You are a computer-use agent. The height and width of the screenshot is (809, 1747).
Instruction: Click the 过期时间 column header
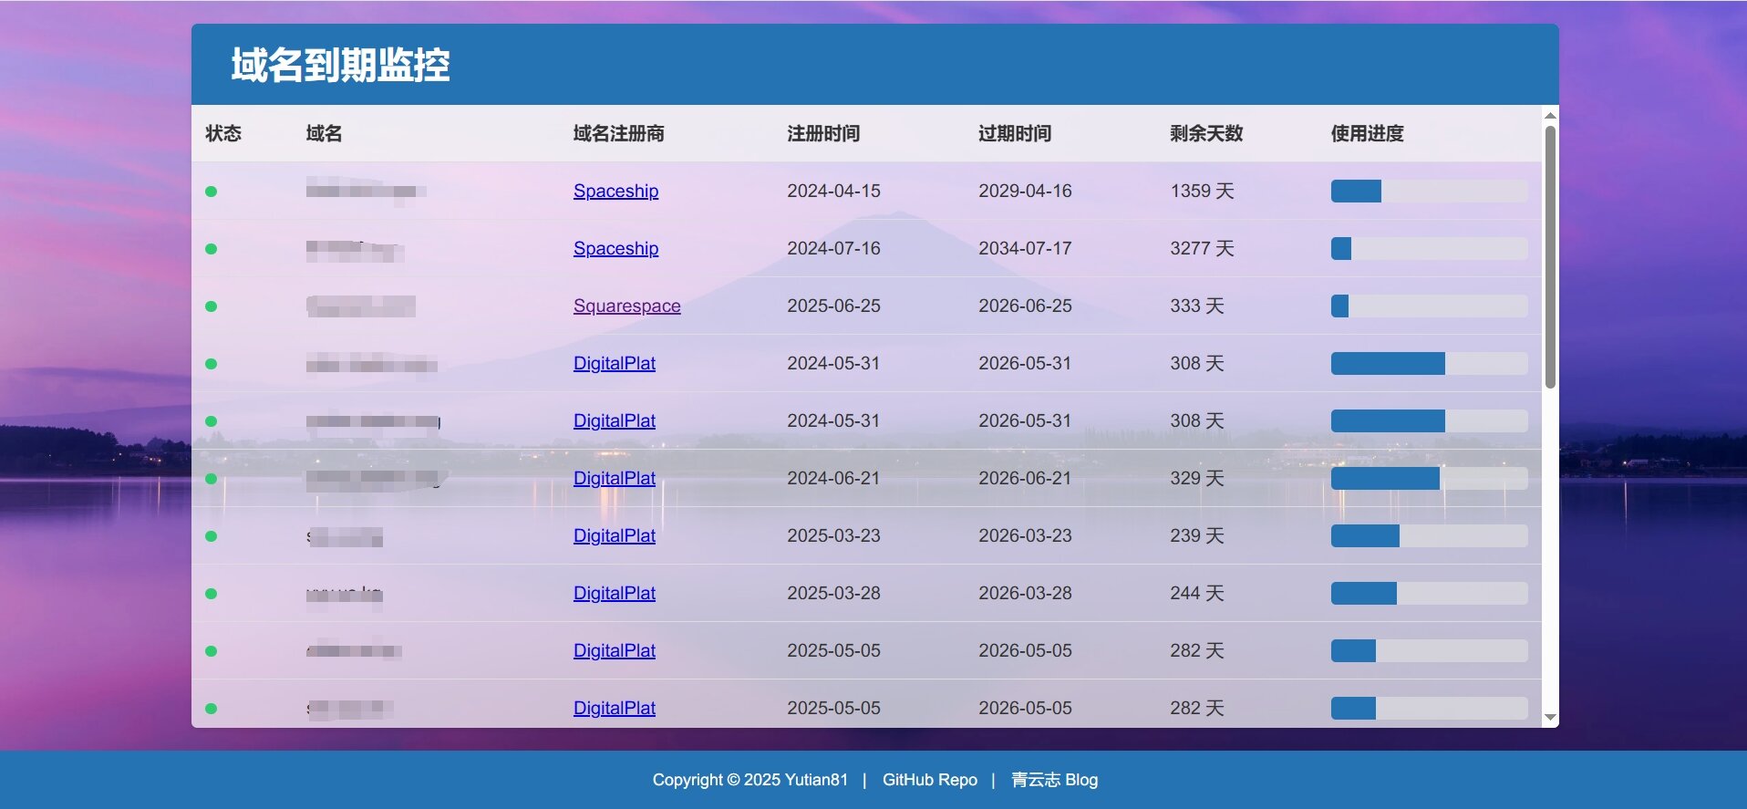pyautogui.click(x=1015, y=134)
